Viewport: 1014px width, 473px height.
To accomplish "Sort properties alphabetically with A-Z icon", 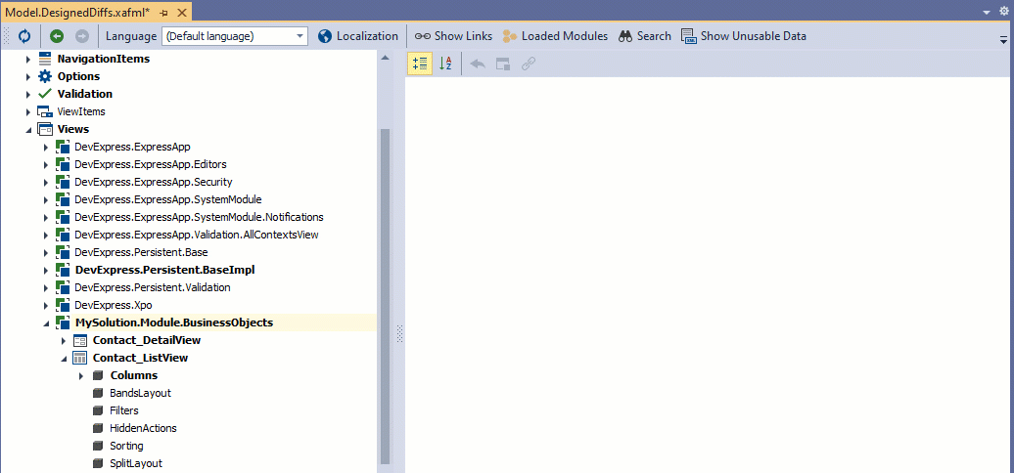I will (445, 64).
